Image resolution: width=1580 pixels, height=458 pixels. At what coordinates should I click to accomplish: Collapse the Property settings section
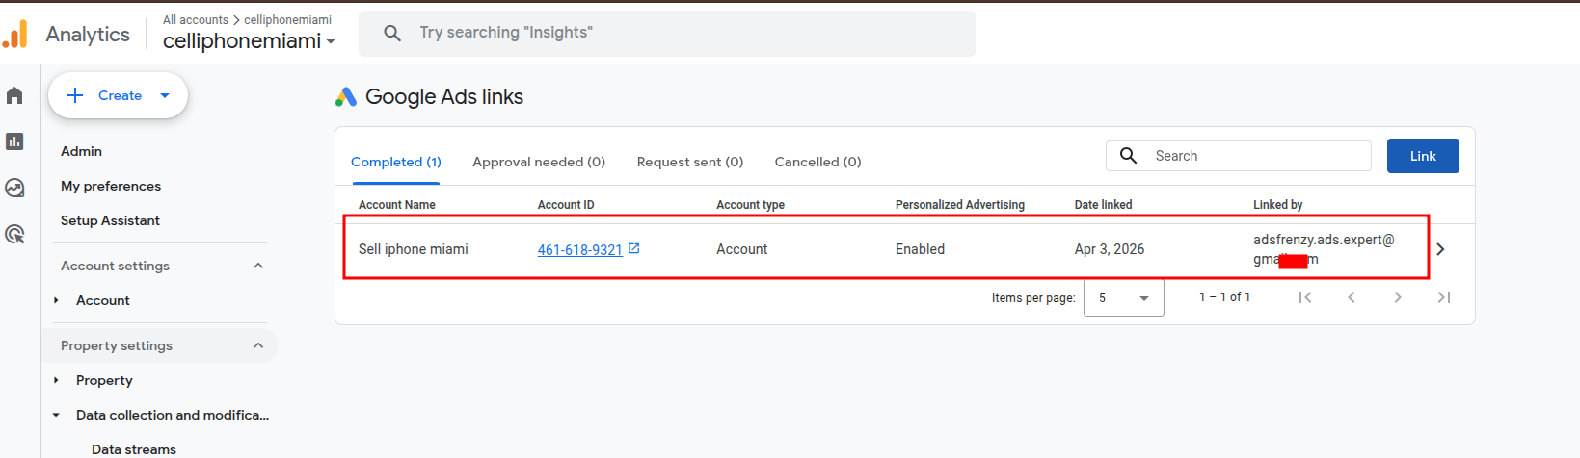click(x=258, y=345)
